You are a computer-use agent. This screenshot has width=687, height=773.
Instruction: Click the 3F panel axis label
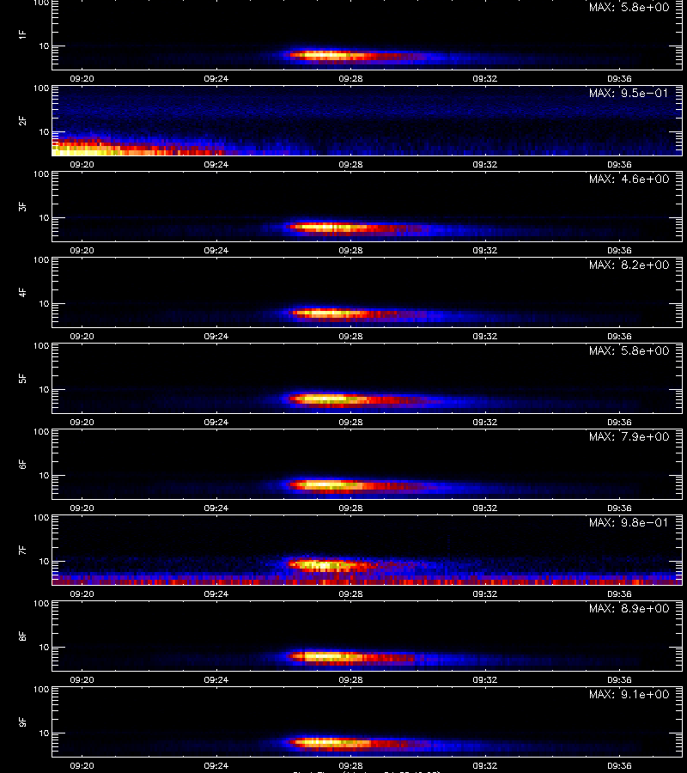pyautogui.click(x=22, y=206)
